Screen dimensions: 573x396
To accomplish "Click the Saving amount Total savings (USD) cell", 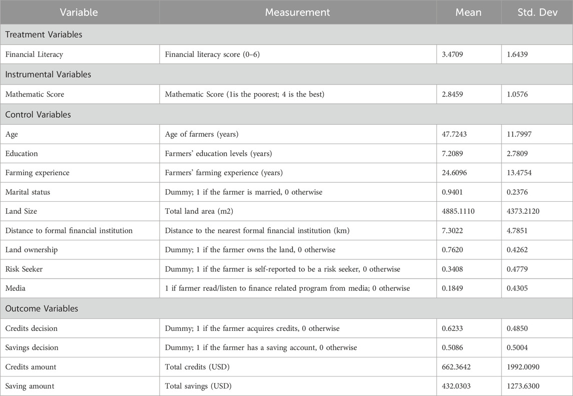I will [x=199, y=386].
